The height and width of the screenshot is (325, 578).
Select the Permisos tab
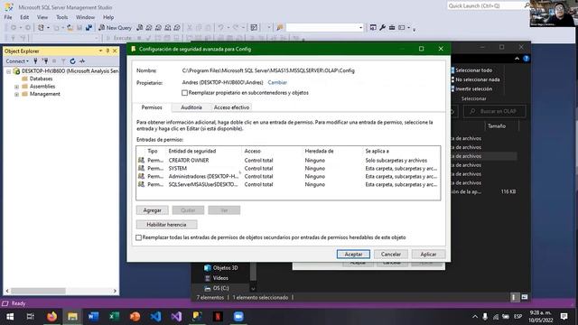coord(152,107)
